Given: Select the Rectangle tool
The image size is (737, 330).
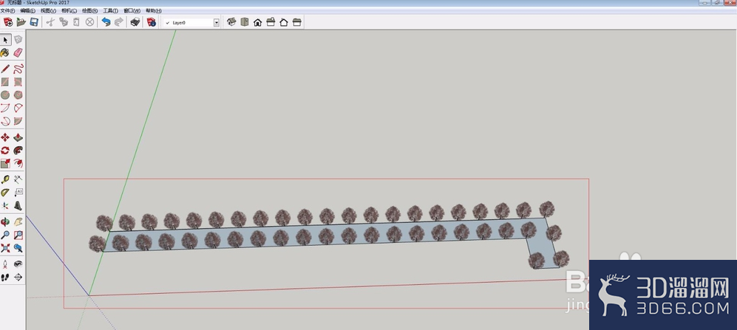Looking at the screenshot, I should [5, 82].
